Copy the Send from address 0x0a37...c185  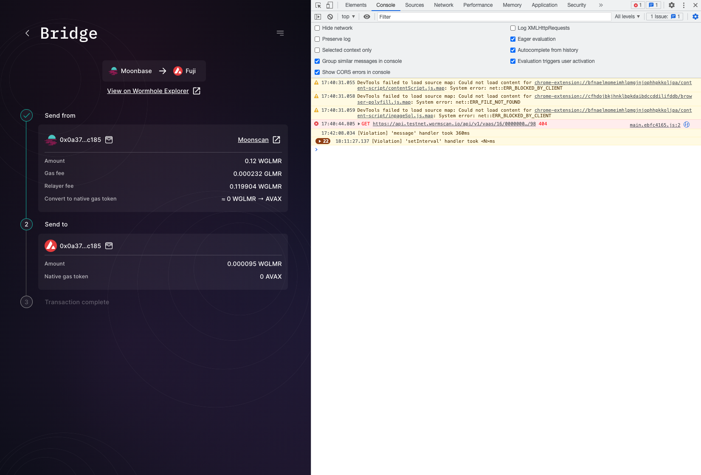click(x=109, y=139)
